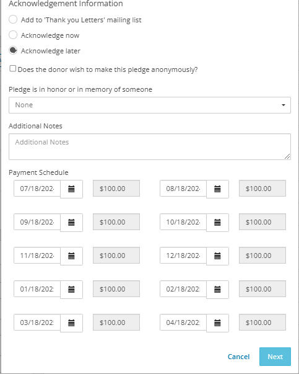Click the Cancel link
Viewport: 299px width, 374px height.
238,357
